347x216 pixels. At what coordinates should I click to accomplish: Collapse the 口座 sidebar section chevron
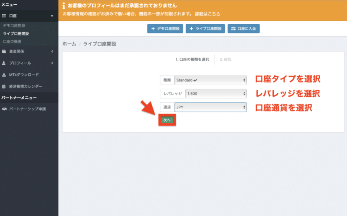52,16
